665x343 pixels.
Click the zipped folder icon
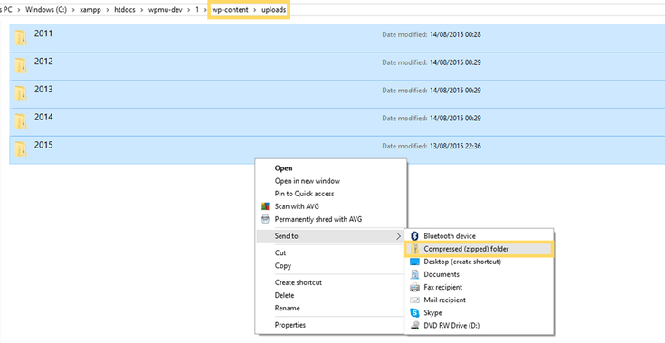click(414, 249)
